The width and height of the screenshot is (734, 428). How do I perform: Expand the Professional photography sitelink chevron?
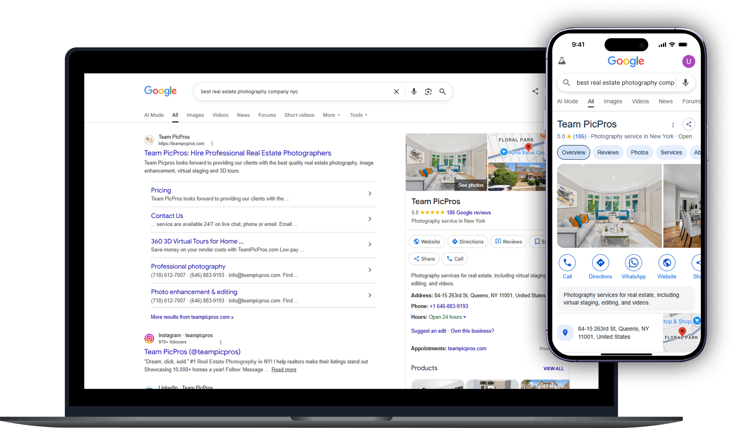pyautogui.click(x=370, y=270)
